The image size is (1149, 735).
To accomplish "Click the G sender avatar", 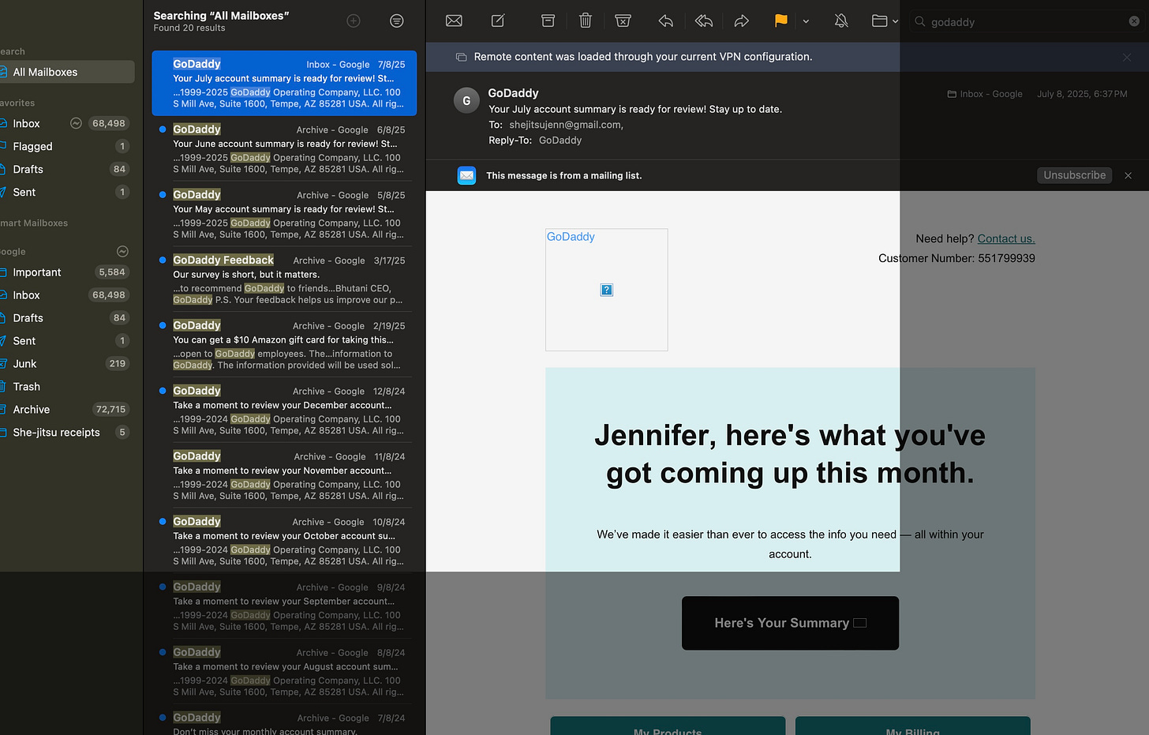I will (x=466, y=100).
